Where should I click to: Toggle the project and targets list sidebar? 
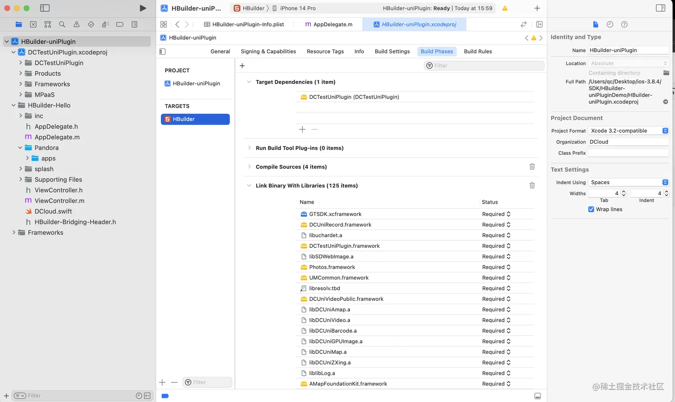(x=162, y=51)
